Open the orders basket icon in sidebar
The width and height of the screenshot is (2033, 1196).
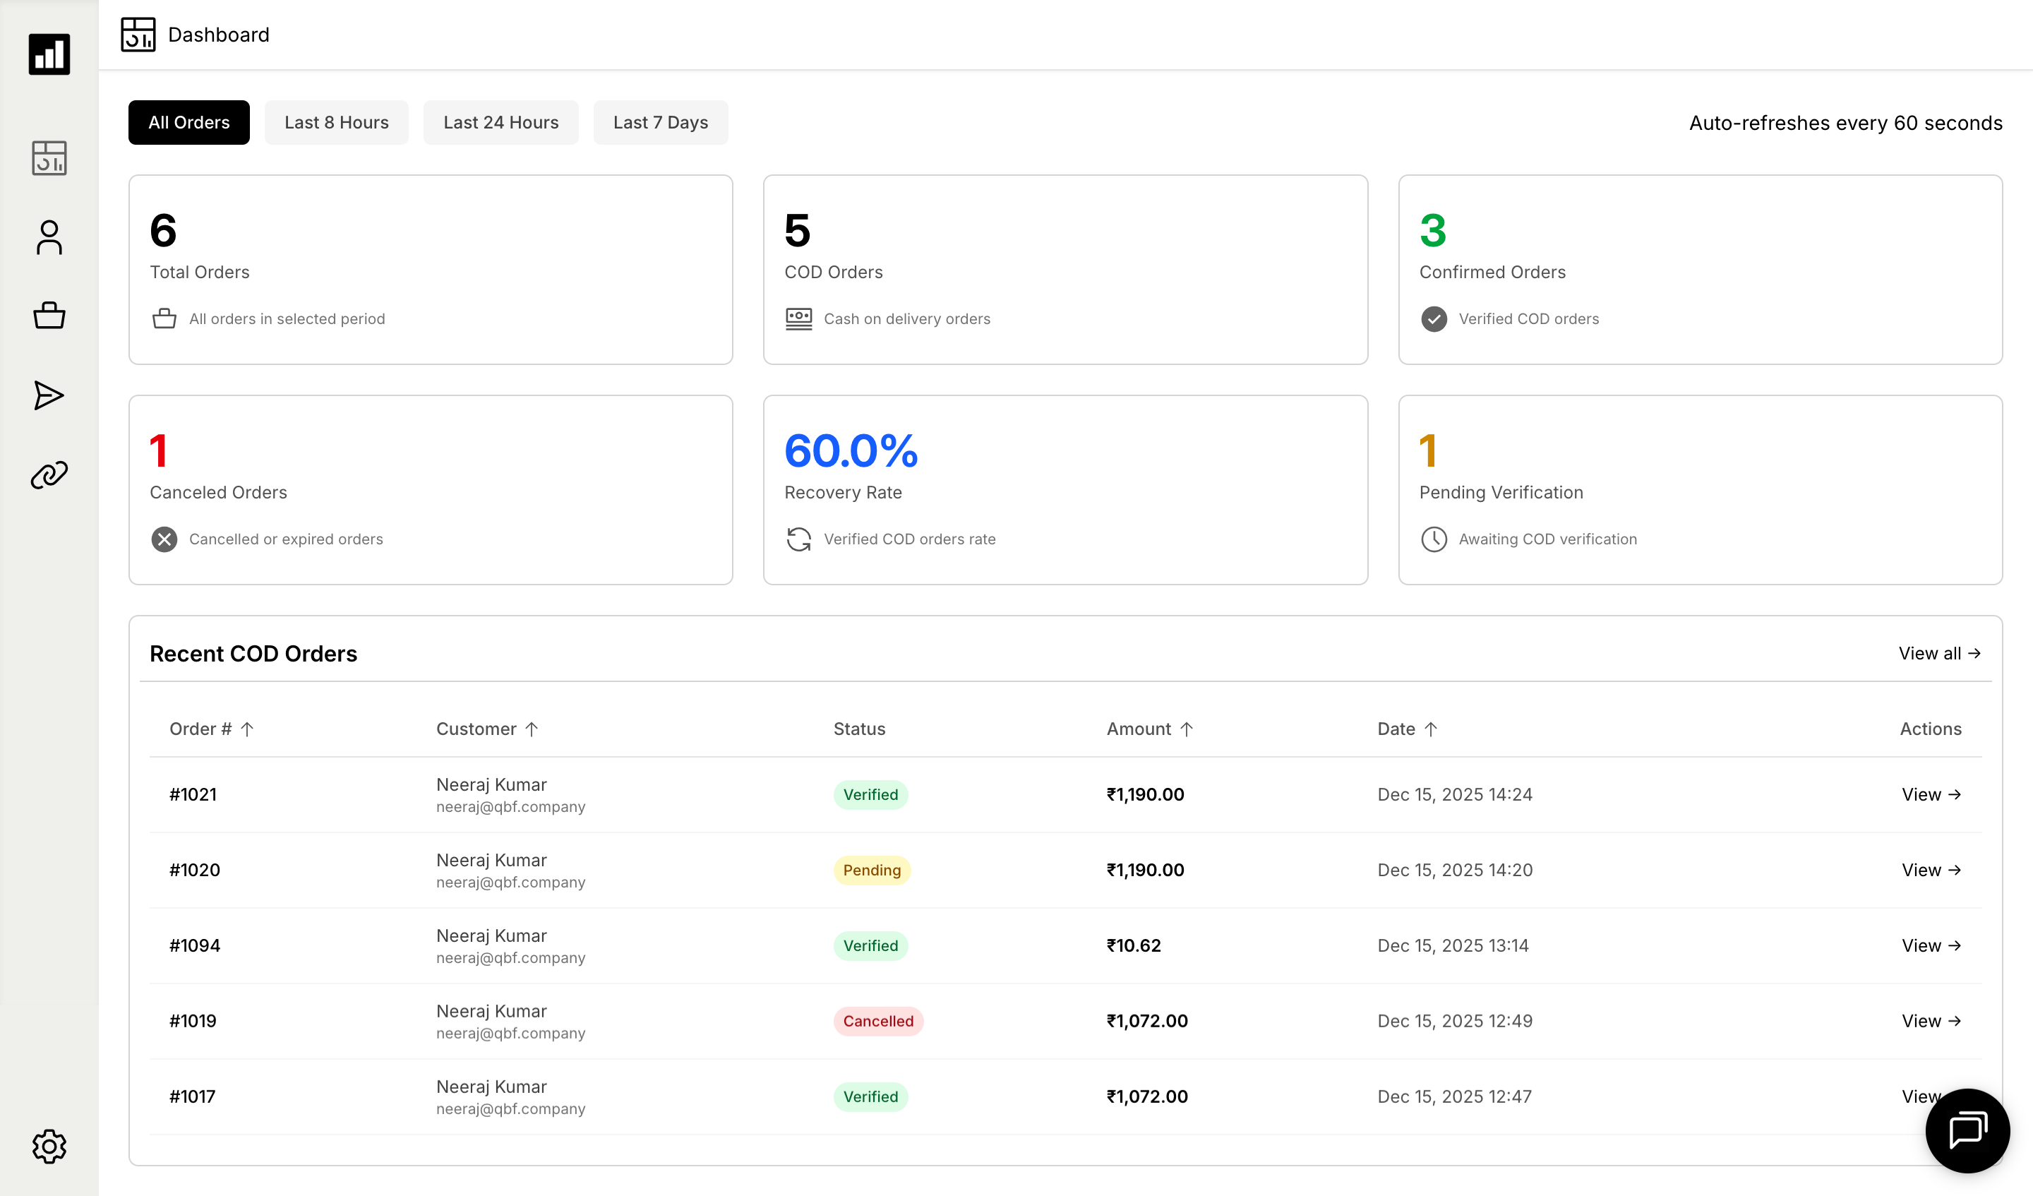tap(49, 316)
